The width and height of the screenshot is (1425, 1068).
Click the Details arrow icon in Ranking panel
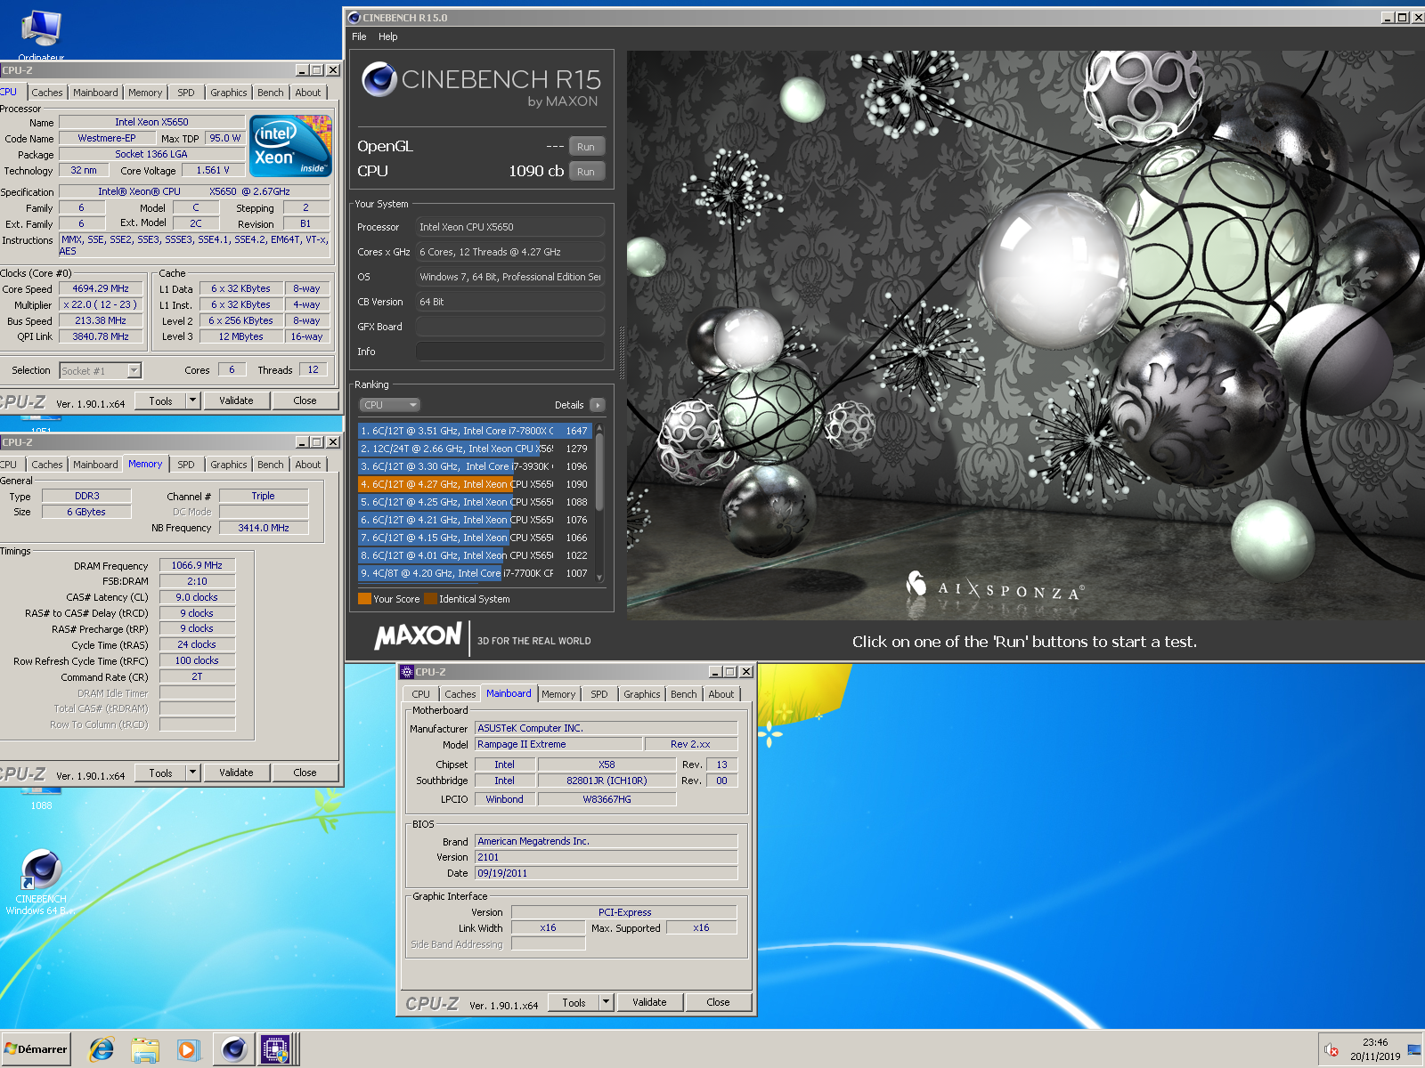[x=598, y=405]
